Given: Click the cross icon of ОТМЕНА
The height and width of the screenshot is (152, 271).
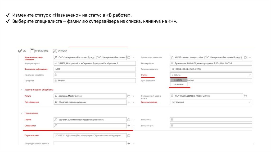Looking at the screenshot, I should 55,51.
